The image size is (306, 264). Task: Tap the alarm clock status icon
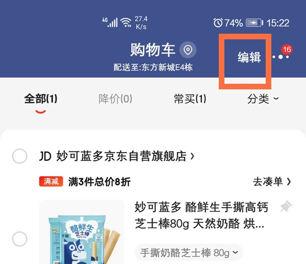(218, 22)
